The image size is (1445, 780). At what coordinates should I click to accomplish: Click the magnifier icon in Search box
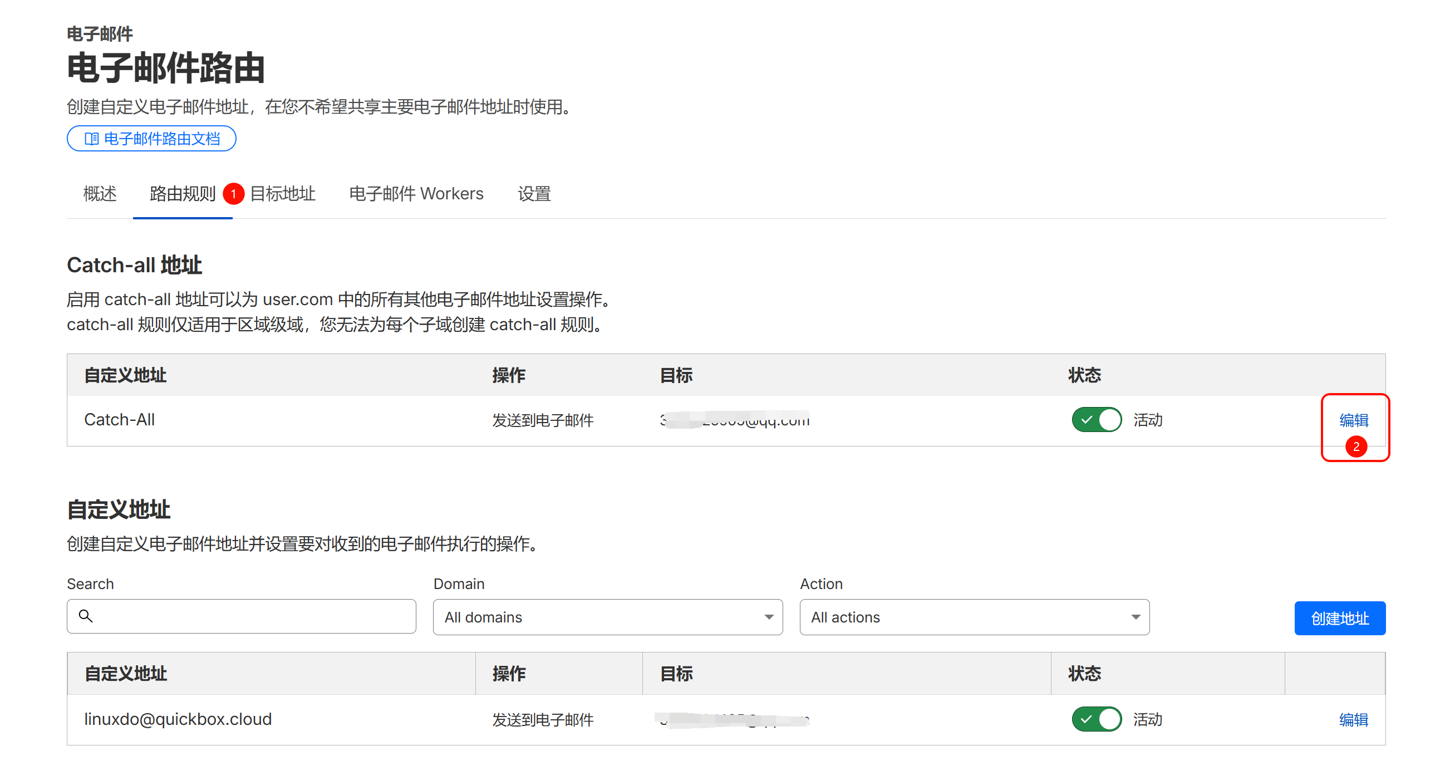[x=86, y=616]
